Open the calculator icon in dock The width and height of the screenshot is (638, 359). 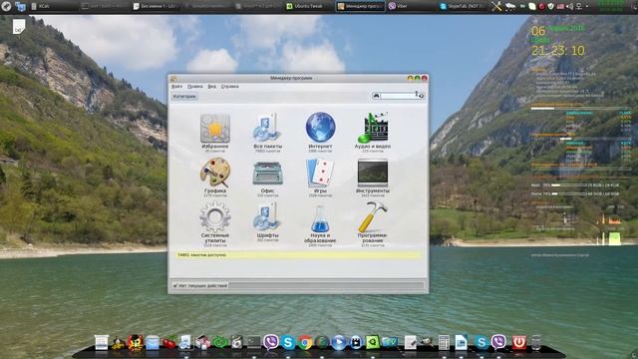pos(444,343)
